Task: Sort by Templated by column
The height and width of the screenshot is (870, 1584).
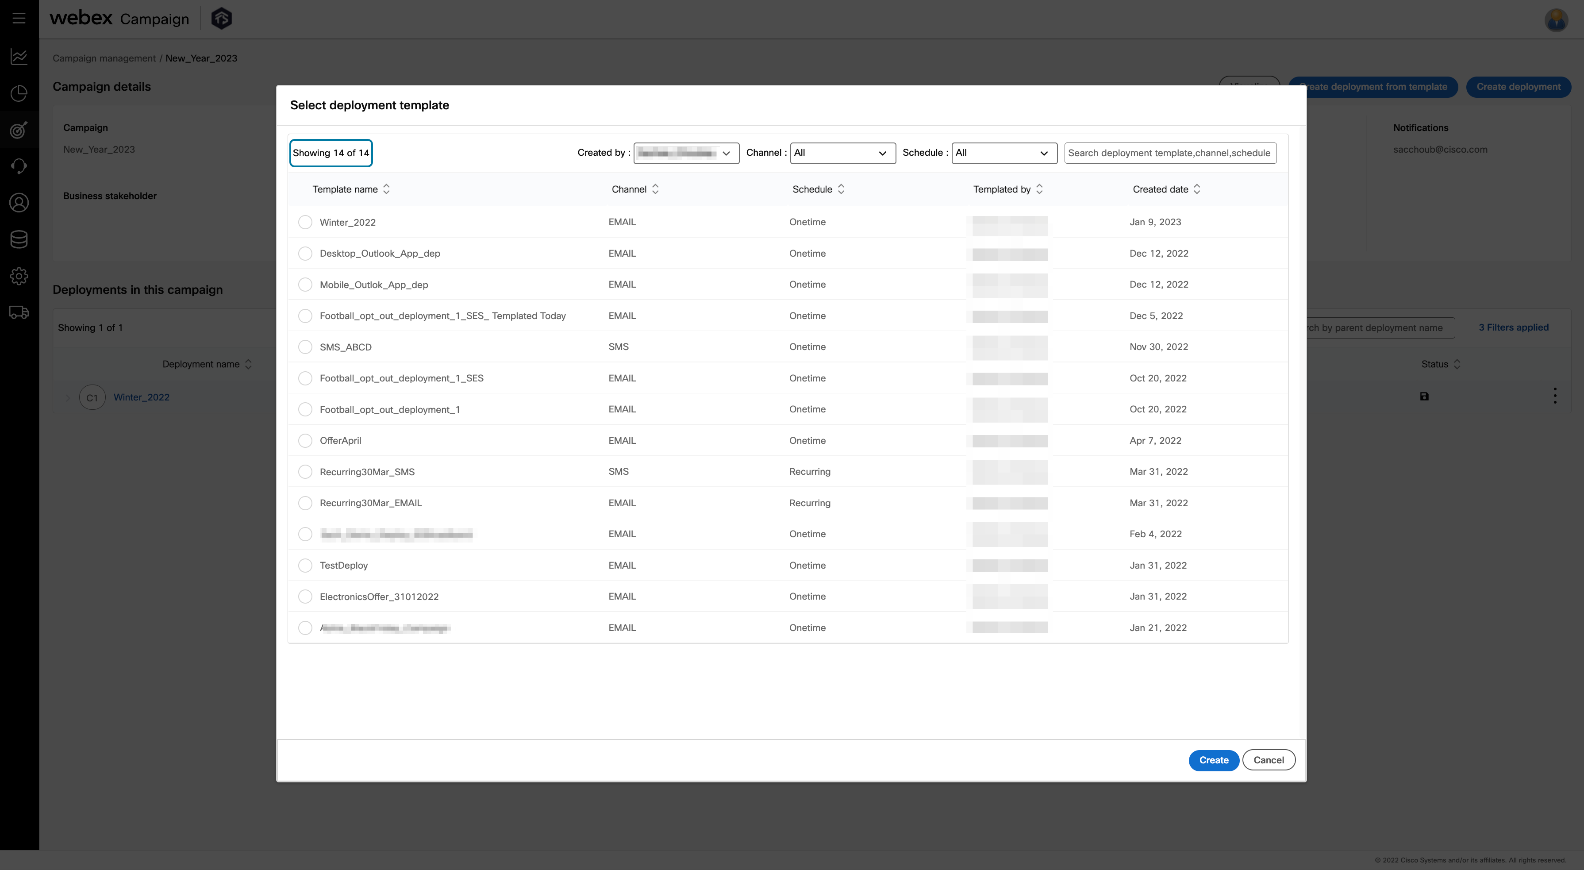Action: [x=1039, y=189]
